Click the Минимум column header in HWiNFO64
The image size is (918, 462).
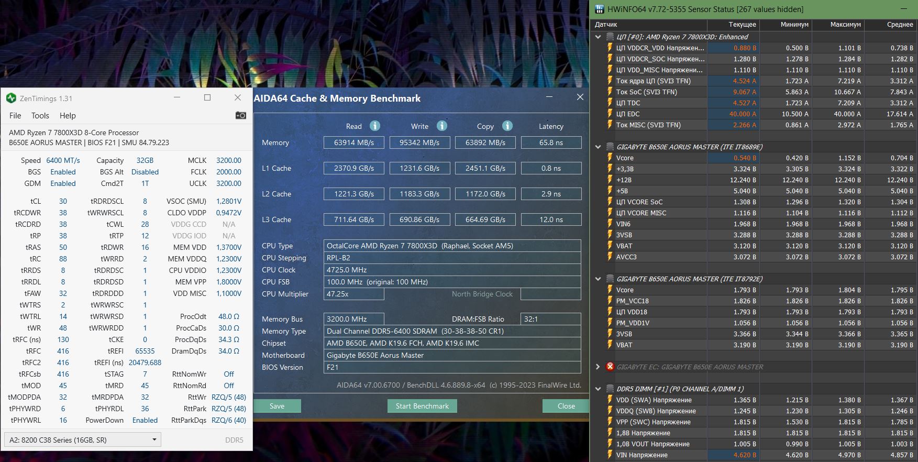(786, 24)
